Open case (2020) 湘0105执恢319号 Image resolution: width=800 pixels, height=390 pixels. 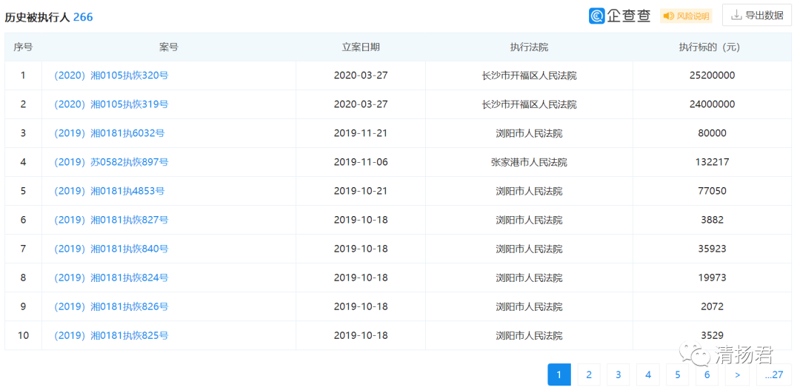[x=111, y=104]
